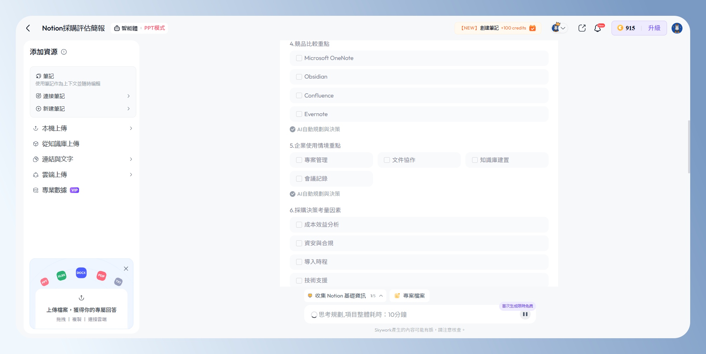Screen dimensions: 706x354
Task: Close the upload file promo card
Action: tap(126, 269)
